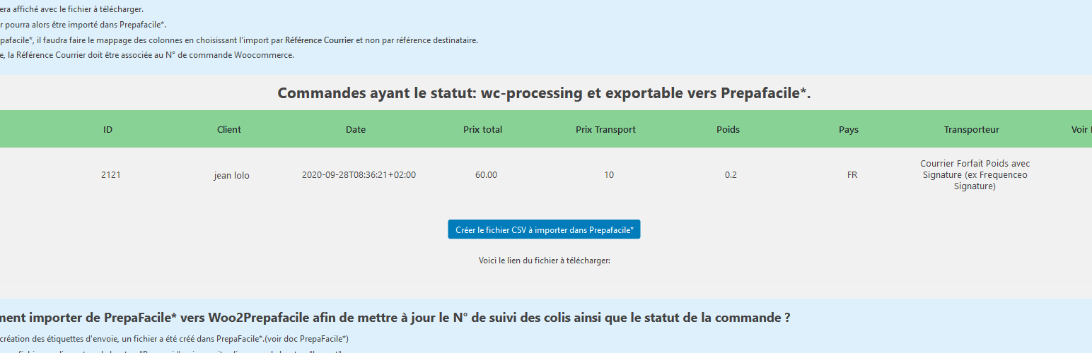Click the 'Voici le lien du fichier' text

544,261
